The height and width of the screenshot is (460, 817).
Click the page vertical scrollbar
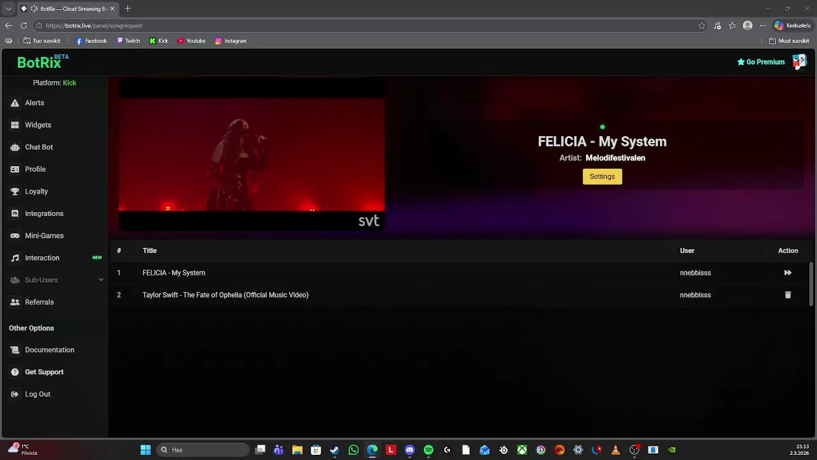pos(811,284)
